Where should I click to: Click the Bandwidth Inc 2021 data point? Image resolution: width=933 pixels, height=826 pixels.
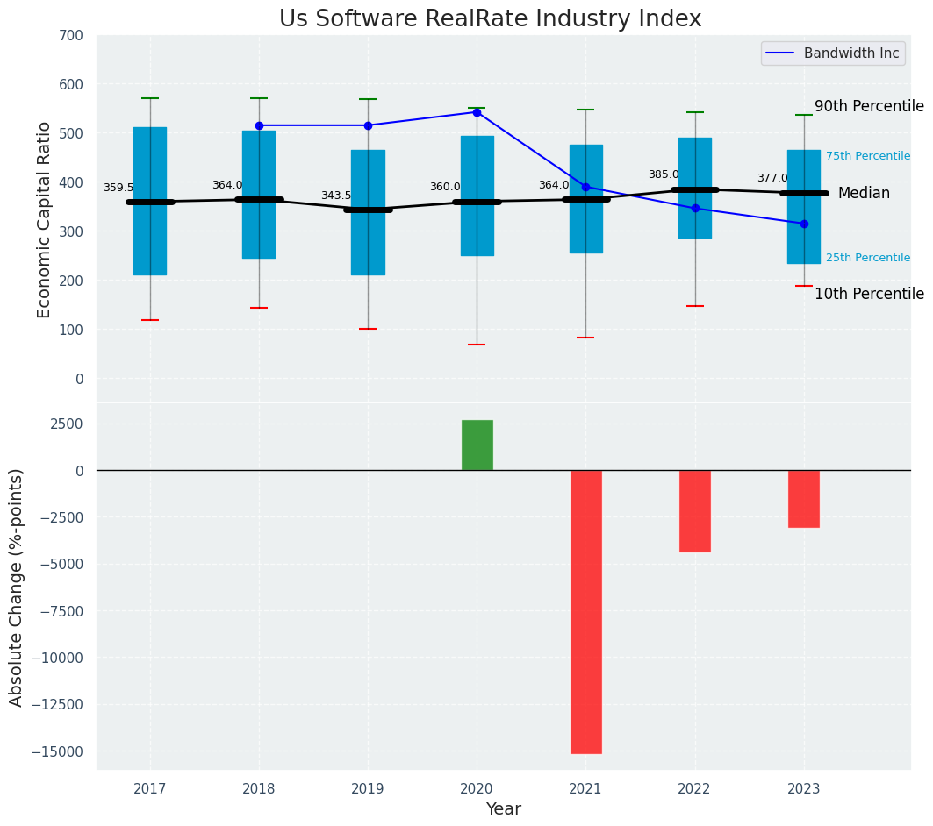(x=585, y=187)
